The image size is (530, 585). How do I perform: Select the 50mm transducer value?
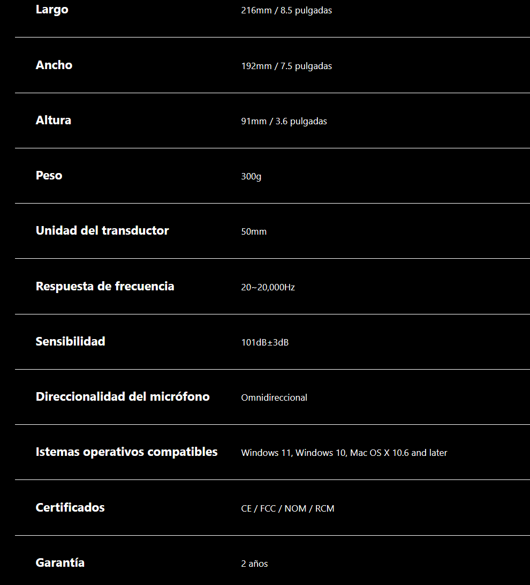254,232
